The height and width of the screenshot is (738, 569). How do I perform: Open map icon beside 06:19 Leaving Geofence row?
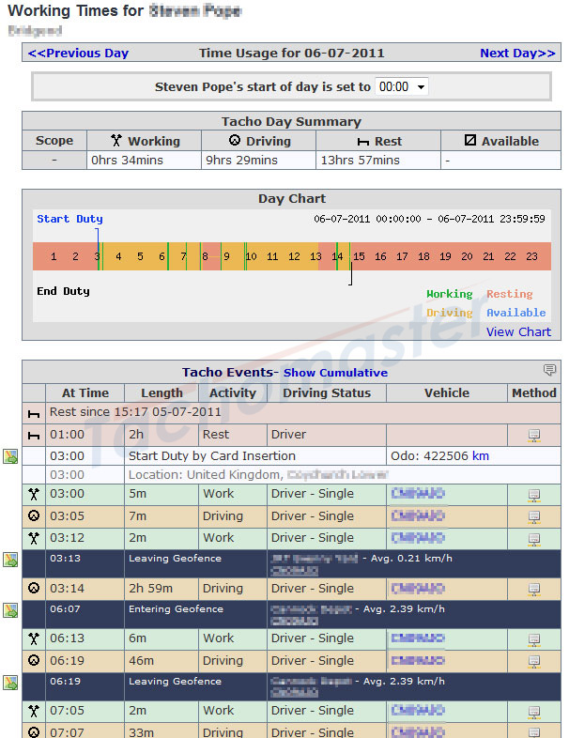coord(10,683)
